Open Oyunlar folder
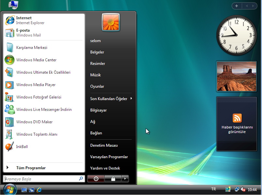Image resolution: width=262 pixels, height=195 pixels. pyautogui.click(x=97, y=86)
